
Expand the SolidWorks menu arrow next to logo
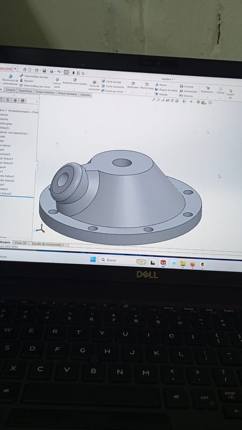pyautogui.click(x=15, y=69)
